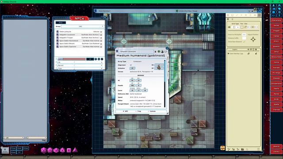Open the chat mode dropdown showing LM
The image size is (283, 159).
[x=14, y=138]
